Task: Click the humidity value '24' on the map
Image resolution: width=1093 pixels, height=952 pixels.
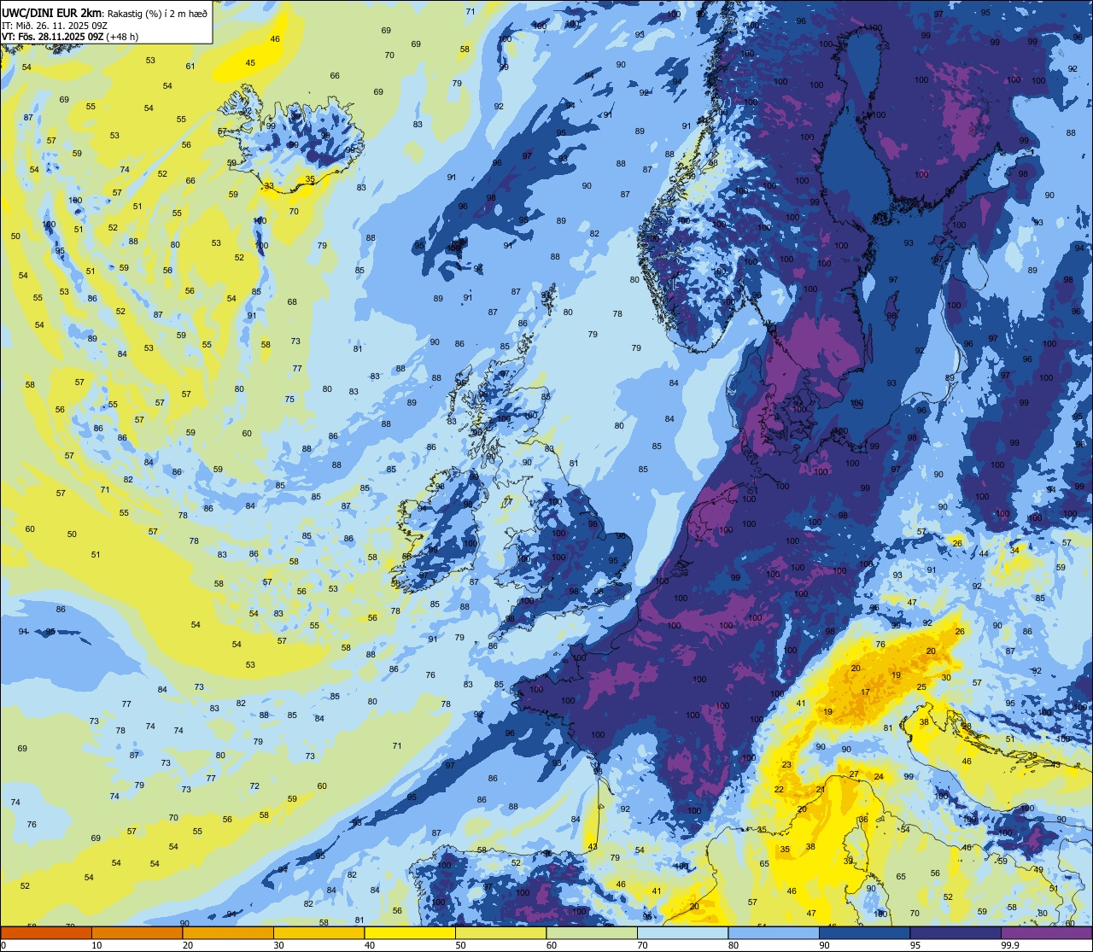Action: [879, 776]
